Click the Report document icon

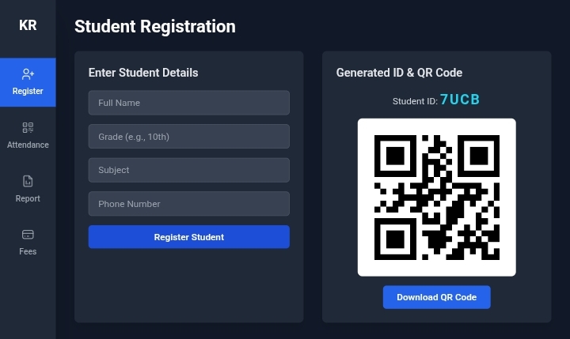point(28,181)
